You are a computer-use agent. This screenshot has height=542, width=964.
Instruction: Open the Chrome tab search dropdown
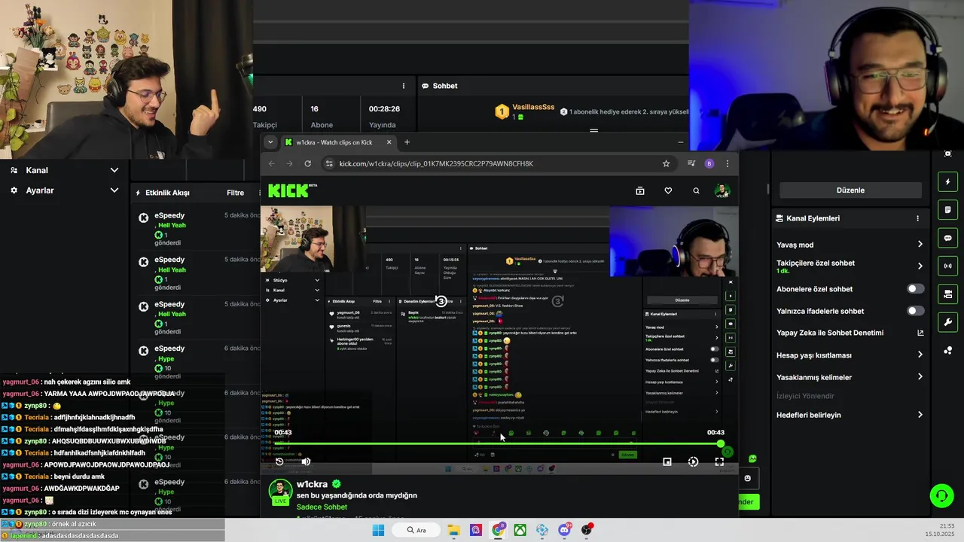pyautogui.click(x=270, y=142)
